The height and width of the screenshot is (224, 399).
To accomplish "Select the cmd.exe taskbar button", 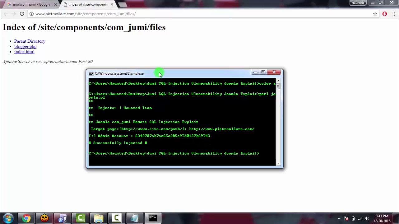I will tap(153, 218).
